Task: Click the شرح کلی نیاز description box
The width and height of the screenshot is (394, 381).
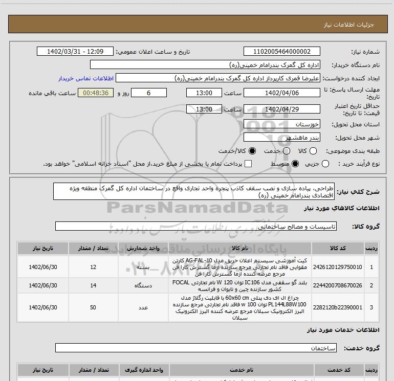Action: [x=194, y=191]
